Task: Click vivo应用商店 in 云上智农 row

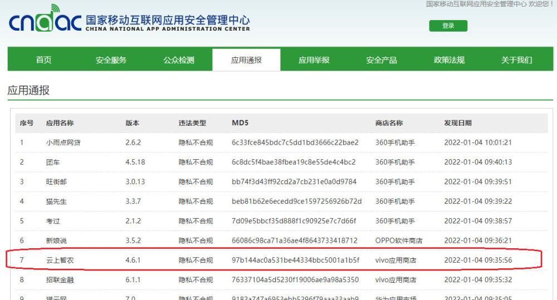Action: point(395,260)
